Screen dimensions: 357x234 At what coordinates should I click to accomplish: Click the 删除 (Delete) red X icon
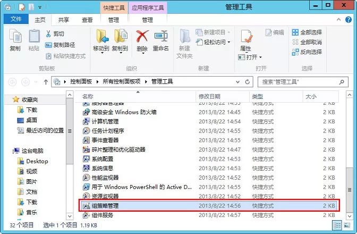coord(142,40)
